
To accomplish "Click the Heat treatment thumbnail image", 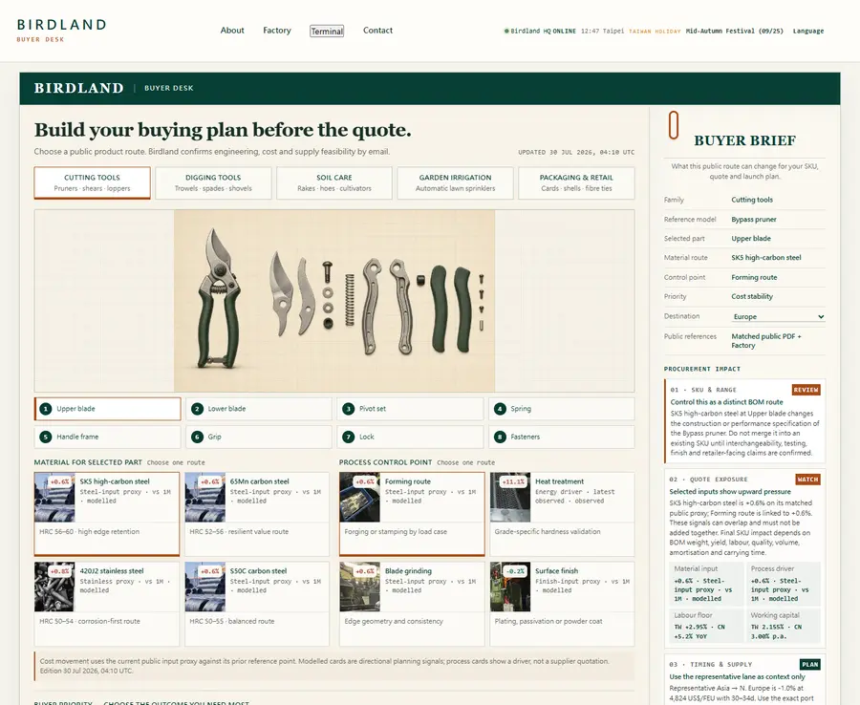I will coord(510,497).
